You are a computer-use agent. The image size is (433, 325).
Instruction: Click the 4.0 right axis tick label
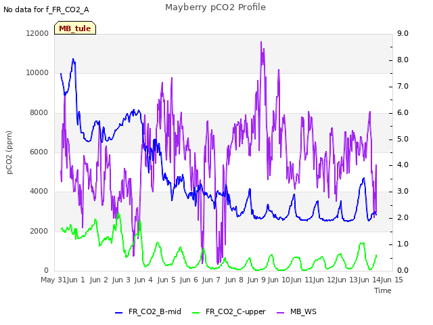pyautogui.click(x=403, y=165)
